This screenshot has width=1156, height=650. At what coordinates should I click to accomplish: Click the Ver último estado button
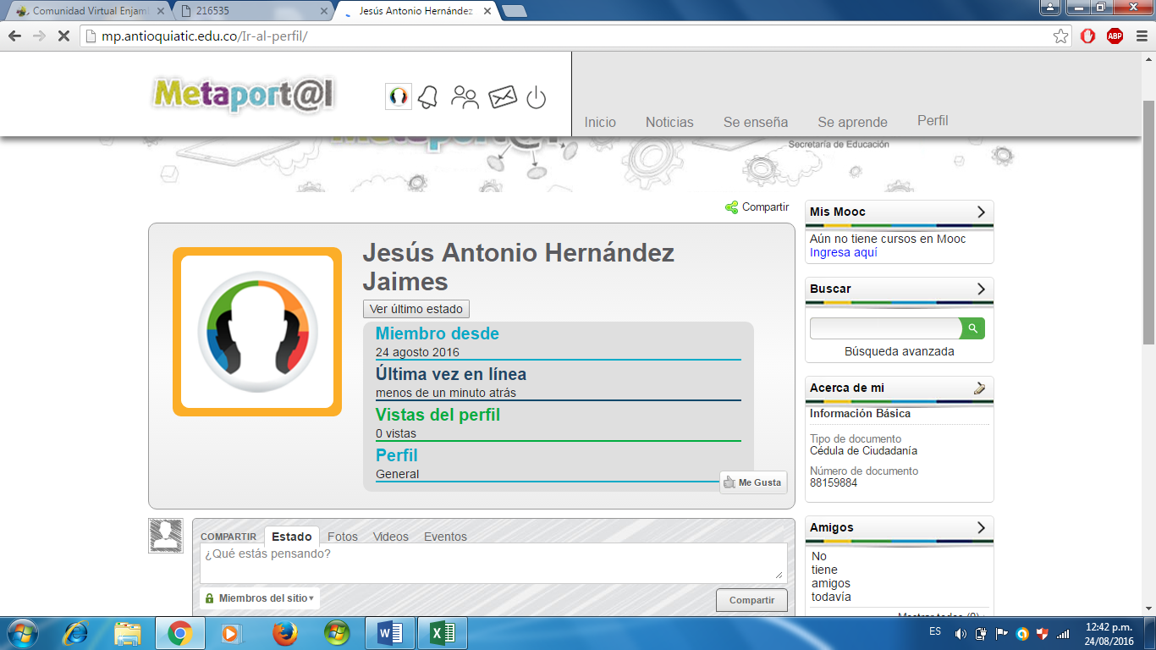pos(416,310)
